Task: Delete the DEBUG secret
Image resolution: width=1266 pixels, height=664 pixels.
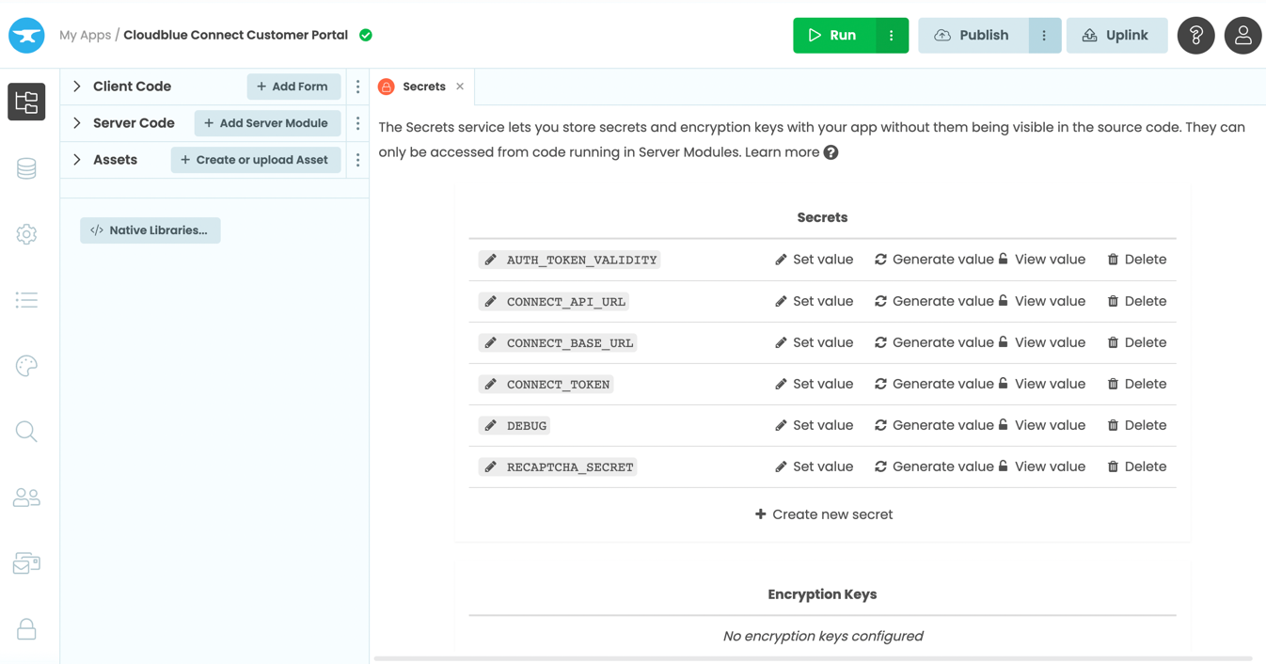Action: [1136, 425]
